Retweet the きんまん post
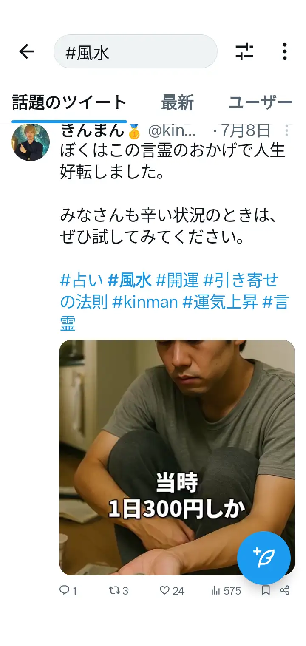This screenshot has width=306, height=646. (x=119, y=590)
